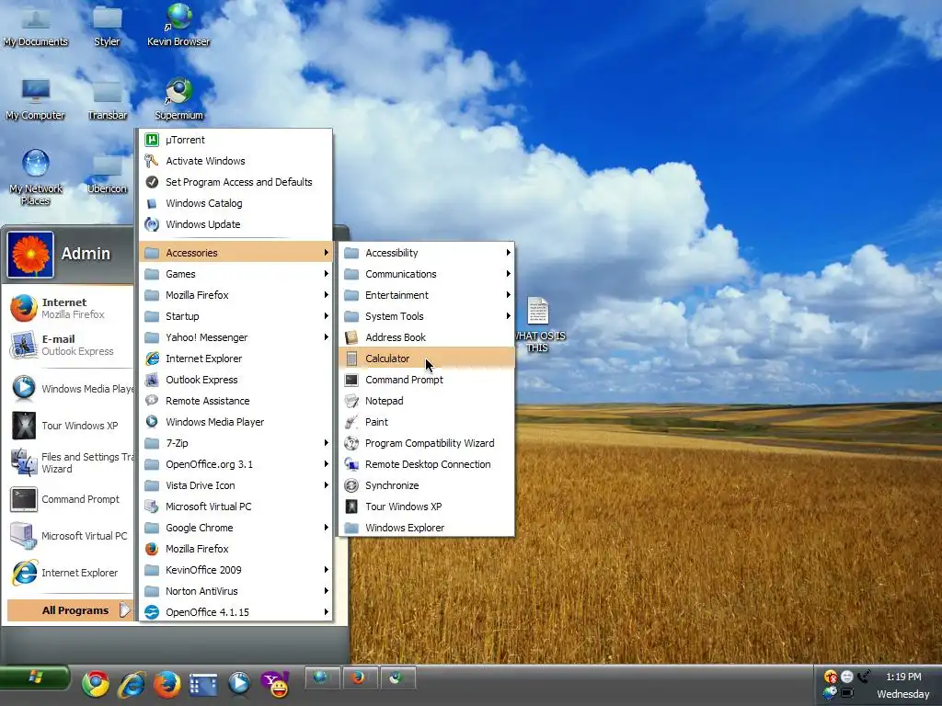Select Activate Windows entry
The height and width of the screenshot is (706, 942).
pyautogui.click(x=236, y=161)
